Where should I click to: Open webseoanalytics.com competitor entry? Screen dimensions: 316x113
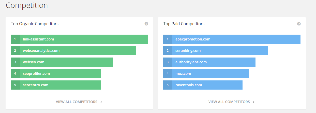pos(41,51)
